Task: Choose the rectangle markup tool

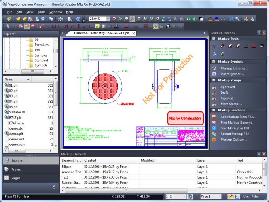Action: point(54,26)
